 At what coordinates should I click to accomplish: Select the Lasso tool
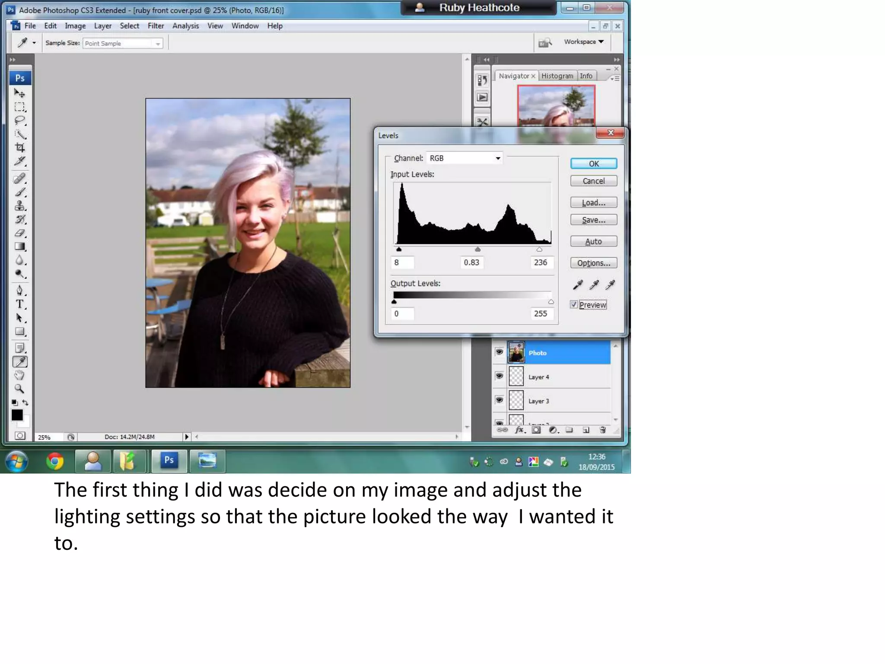point(19,121)
